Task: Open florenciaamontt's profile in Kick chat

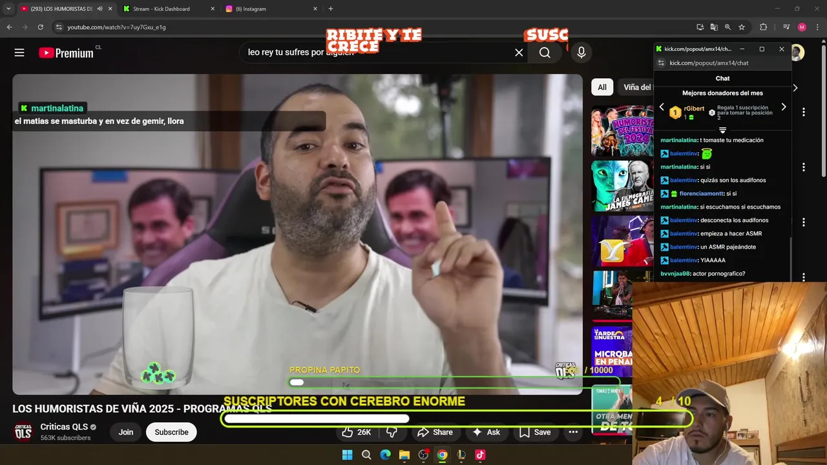Action: pyautogui.click(x=701, y=194)
